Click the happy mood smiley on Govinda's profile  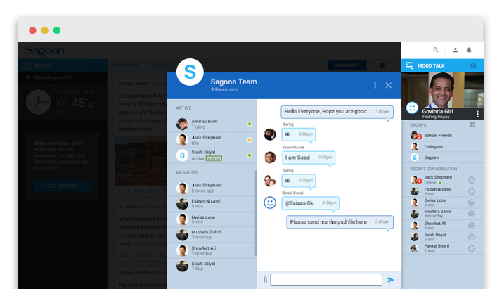pyautogui.click(x=412, y=108)
